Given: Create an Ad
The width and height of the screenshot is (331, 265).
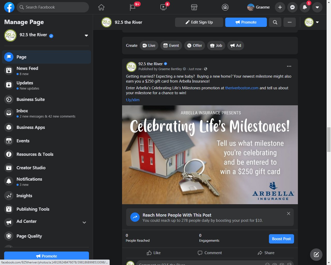Looking at the screenshot, I should coord(236,46).
